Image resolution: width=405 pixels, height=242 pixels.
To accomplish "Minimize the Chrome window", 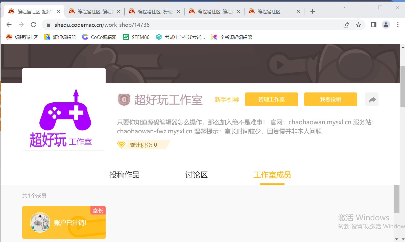I will point(363,7).
